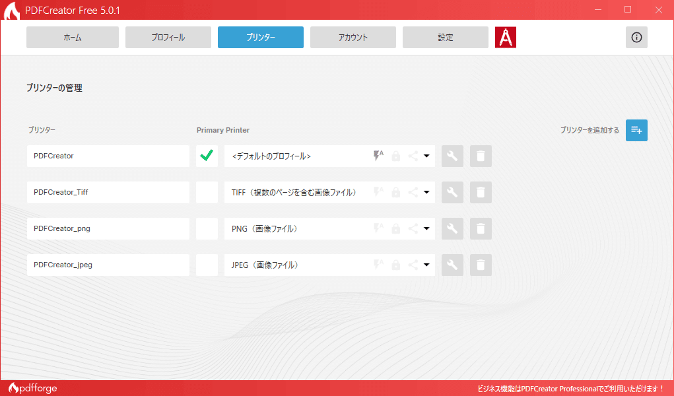Image resolution: width=674 pixels, height=396 pixels.
Task: Expand the TIFF profile dropdown
Action: tap(426, 192)
